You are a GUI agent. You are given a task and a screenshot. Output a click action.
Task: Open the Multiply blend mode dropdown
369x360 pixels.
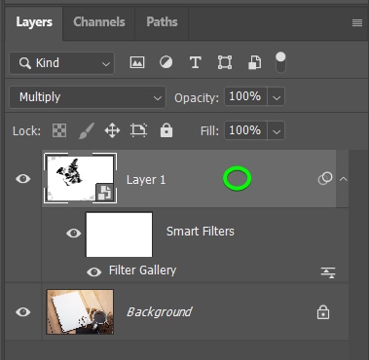(x=88, y=97)
